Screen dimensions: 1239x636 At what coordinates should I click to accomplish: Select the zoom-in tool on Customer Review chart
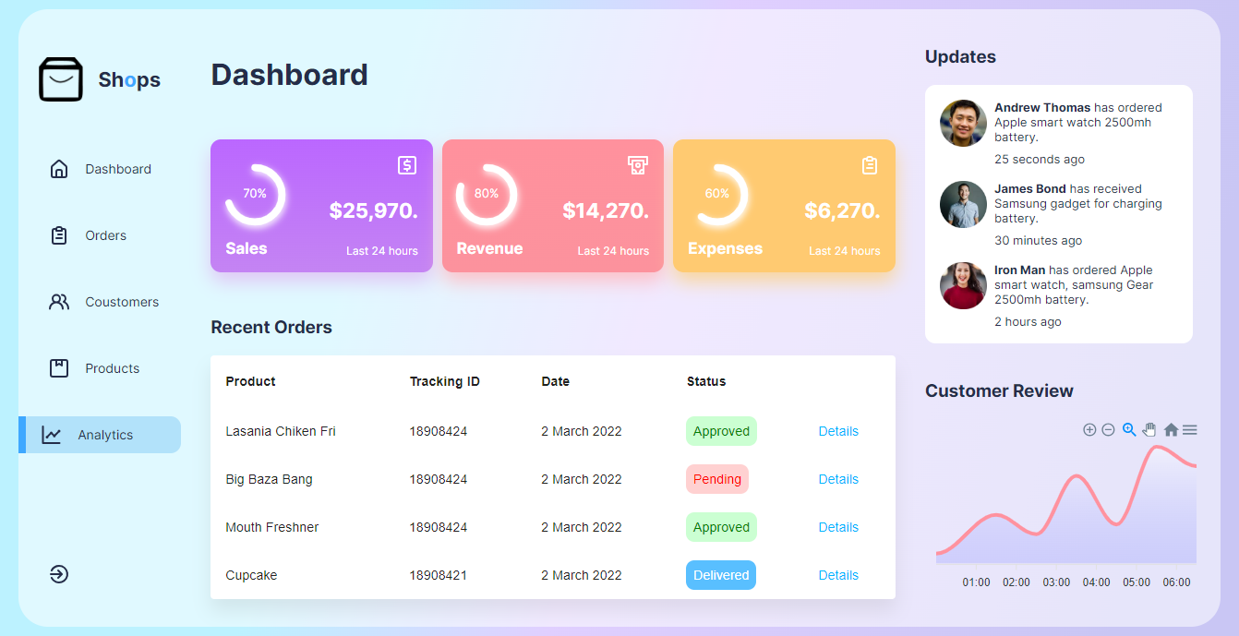pos(1089,429)
